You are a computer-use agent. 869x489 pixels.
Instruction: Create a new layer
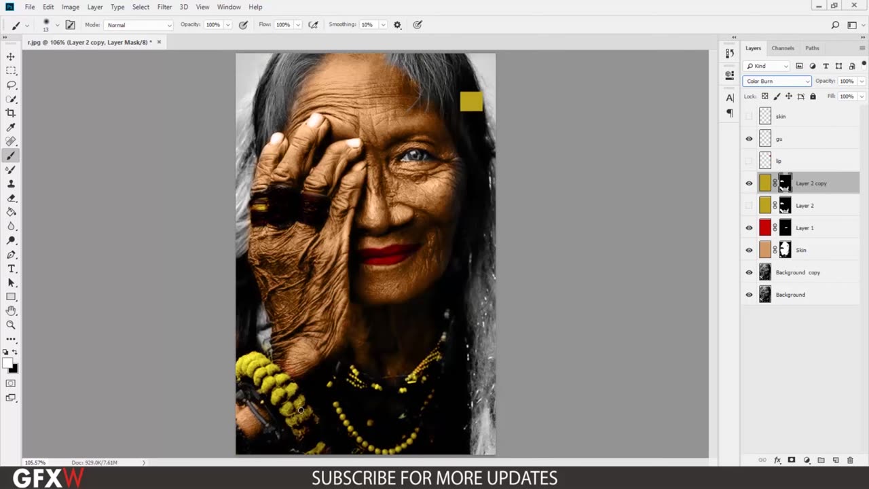836,460
